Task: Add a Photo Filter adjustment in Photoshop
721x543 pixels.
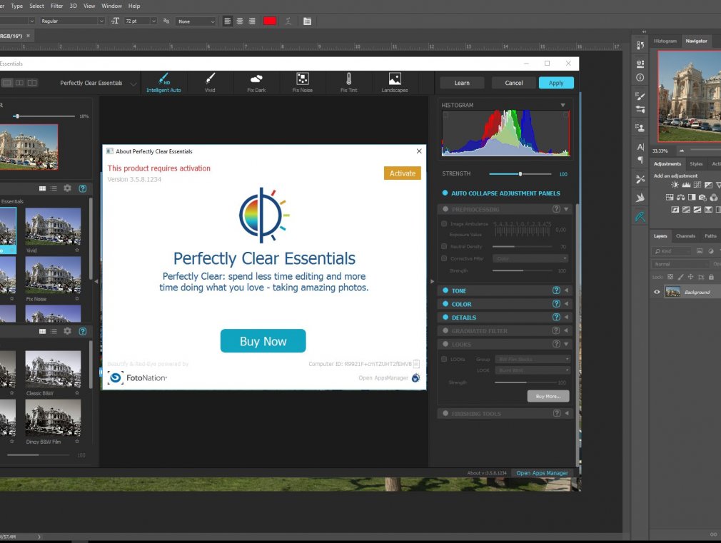Action: (x=702, y=197)
